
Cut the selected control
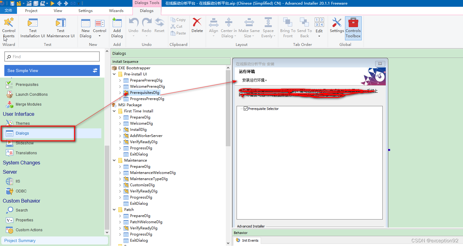click(x=177, y=26)
